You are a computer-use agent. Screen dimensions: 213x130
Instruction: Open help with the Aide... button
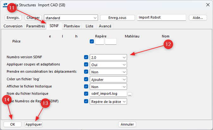click(x=198, y=18)
